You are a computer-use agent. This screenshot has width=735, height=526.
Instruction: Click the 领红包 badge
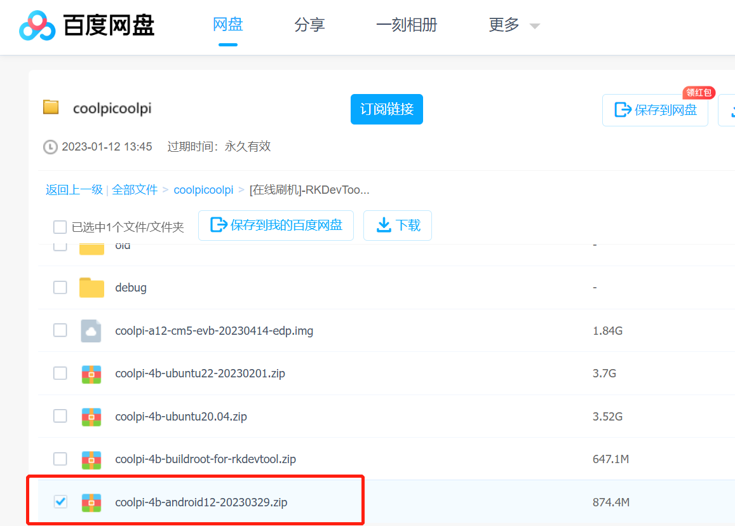click(x=698, y=92)
